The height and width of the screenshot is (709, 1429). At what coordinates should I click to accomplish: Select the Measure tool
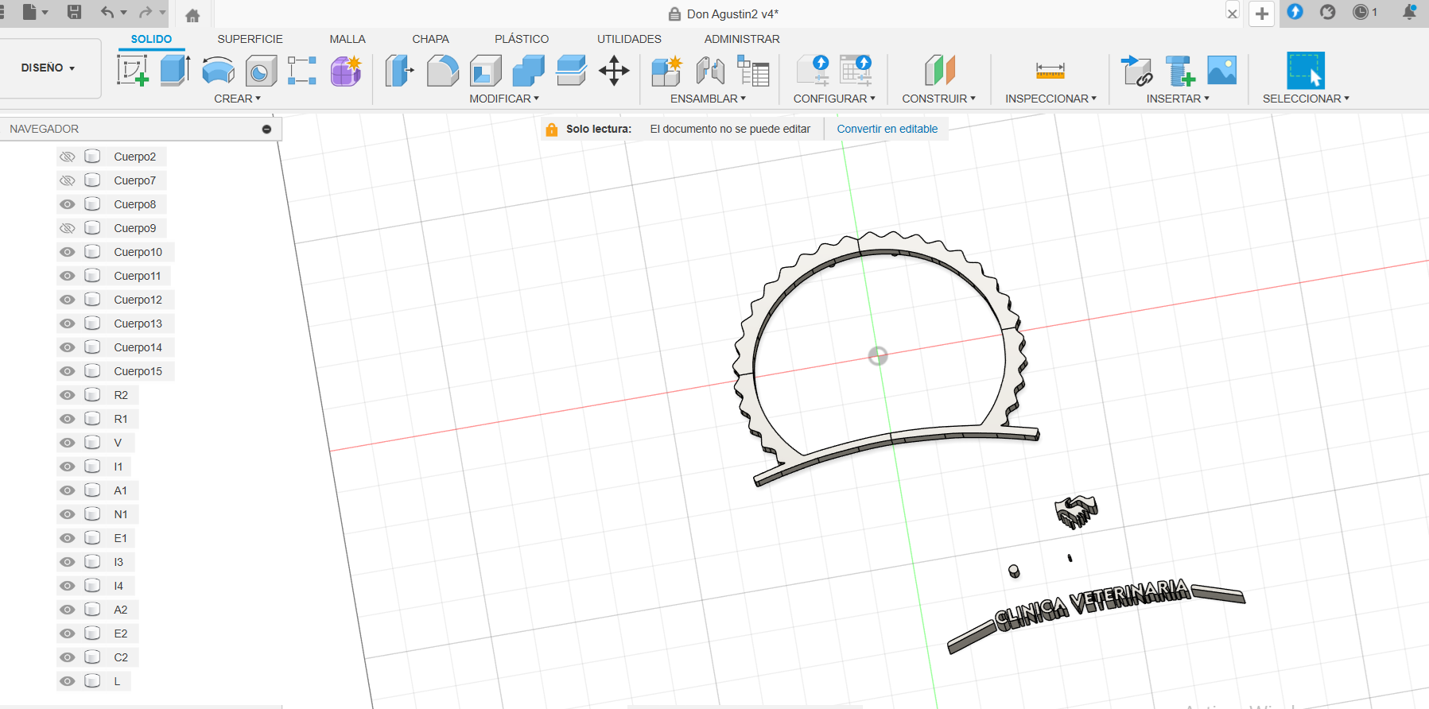(x=1050, y=70)
